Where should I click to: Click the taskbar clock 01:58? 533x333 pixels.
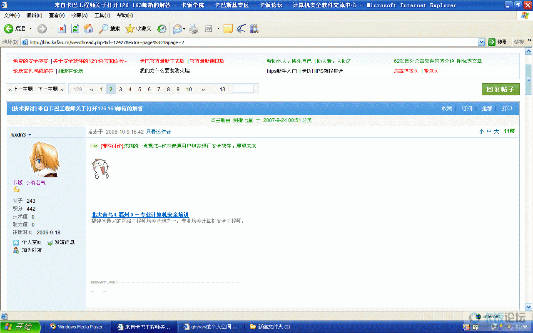(x=521, y=327)
